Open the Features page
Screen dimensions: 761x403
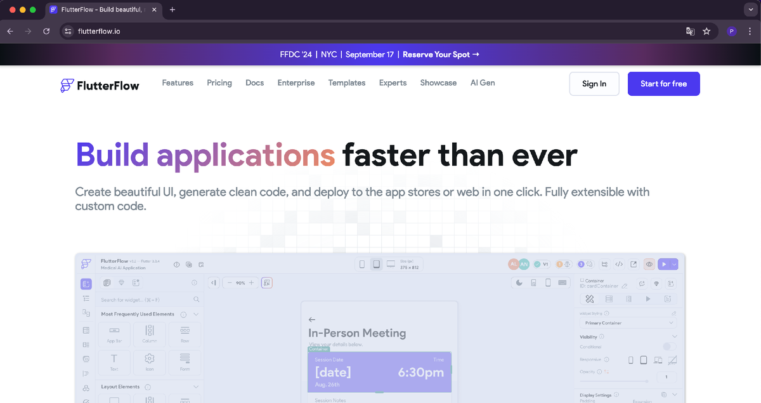point(178,83)
